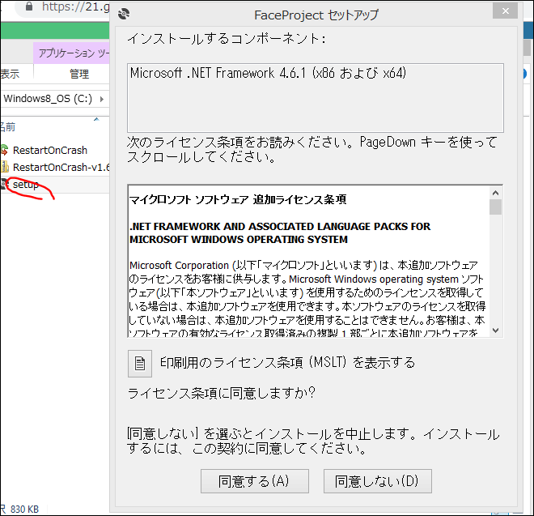Decline license with 同意しない(D) button

click(x=377, y=481)
